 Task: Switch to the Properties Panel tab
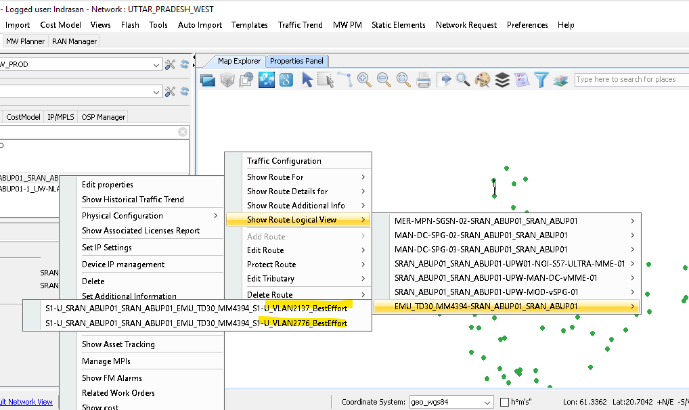point(296,61)
